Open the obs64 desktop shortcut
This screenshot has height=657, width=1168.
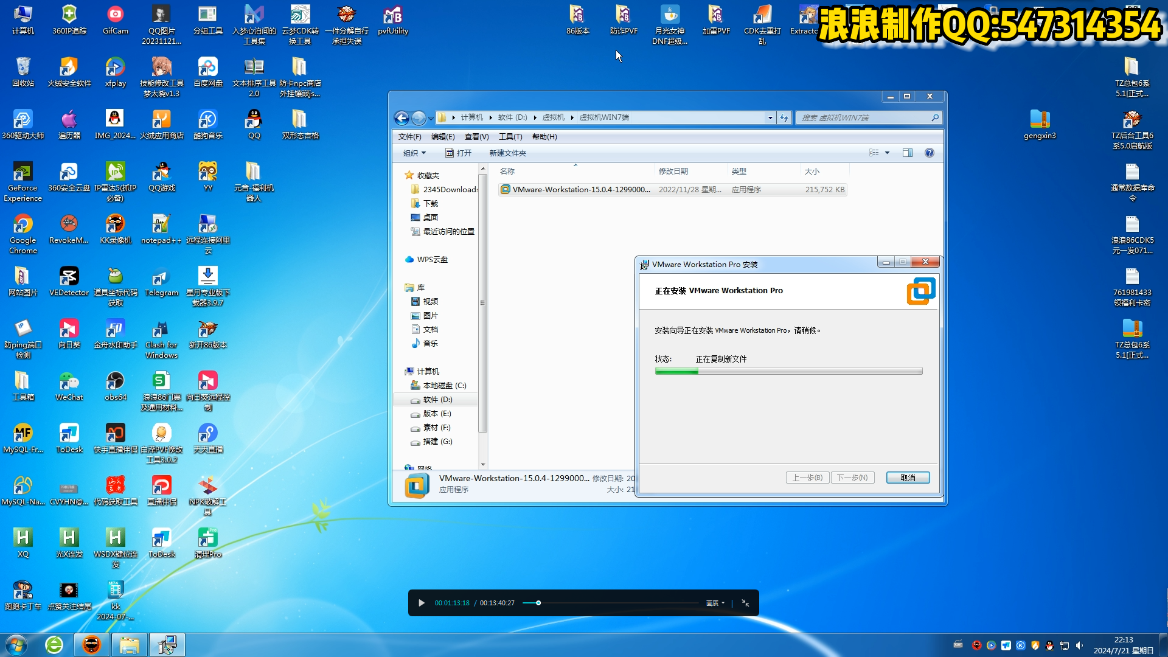pyautogui.click(x=116, y=386)
